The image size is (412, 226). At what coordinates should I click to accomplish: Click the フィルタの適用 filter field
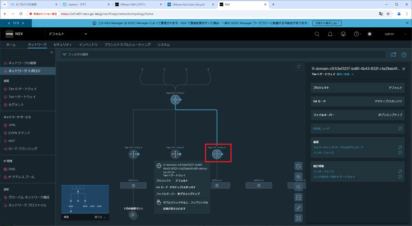pos(223,55)
